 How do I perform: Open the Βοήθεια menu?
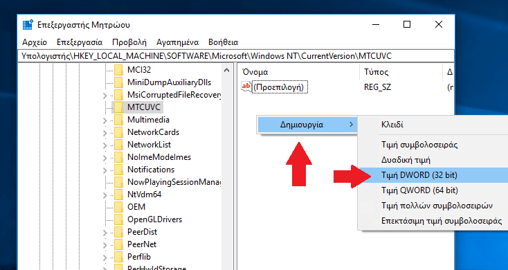click(x=224, y=42)
